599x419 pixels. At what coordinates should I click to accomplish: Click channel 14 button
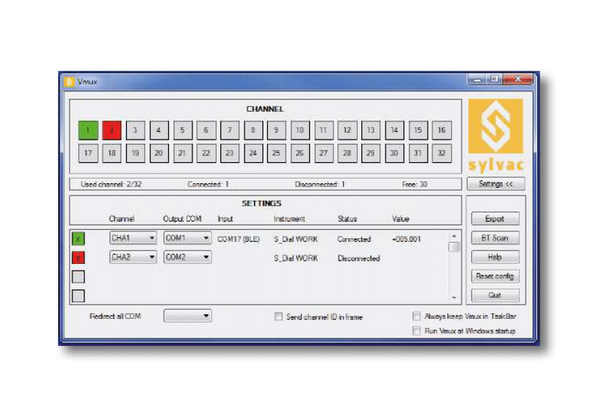click(394, 130)
